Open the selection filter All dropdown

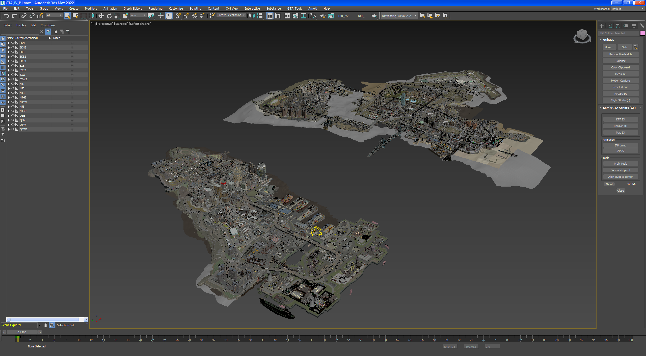54,15
